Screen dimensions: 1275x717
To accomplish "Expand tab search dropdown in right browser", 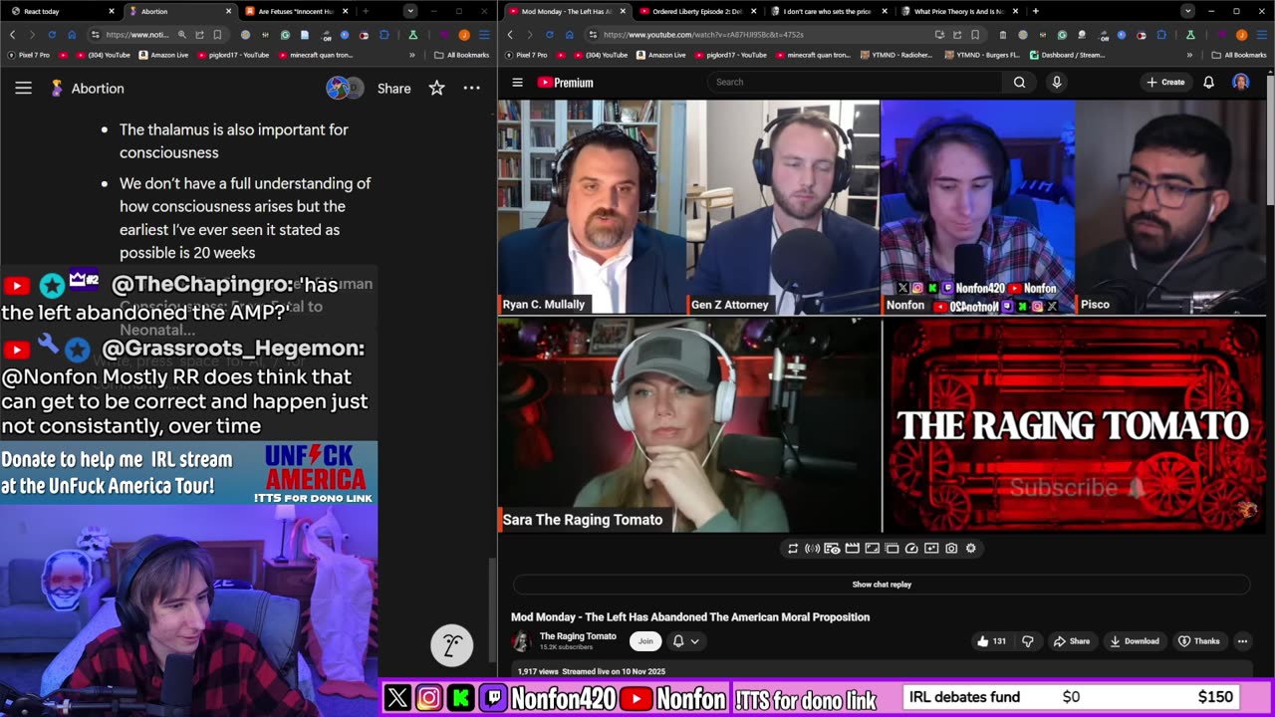I will (1187, 11).
